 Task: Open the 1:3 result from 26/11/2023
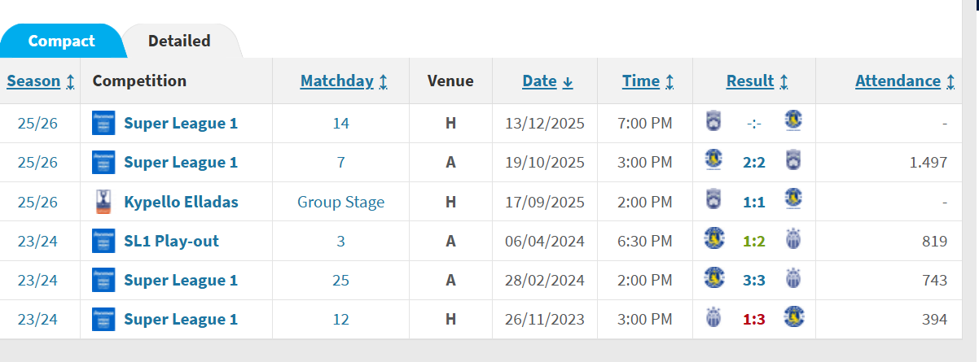[753, 320]
